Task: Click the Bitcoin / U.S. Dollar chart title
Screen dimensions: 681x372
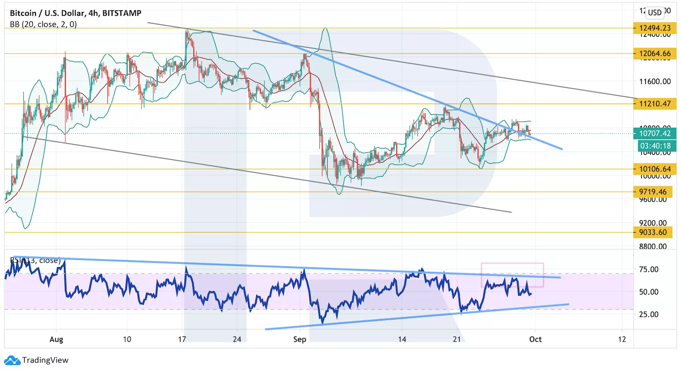Action: (x=75, y=14)
